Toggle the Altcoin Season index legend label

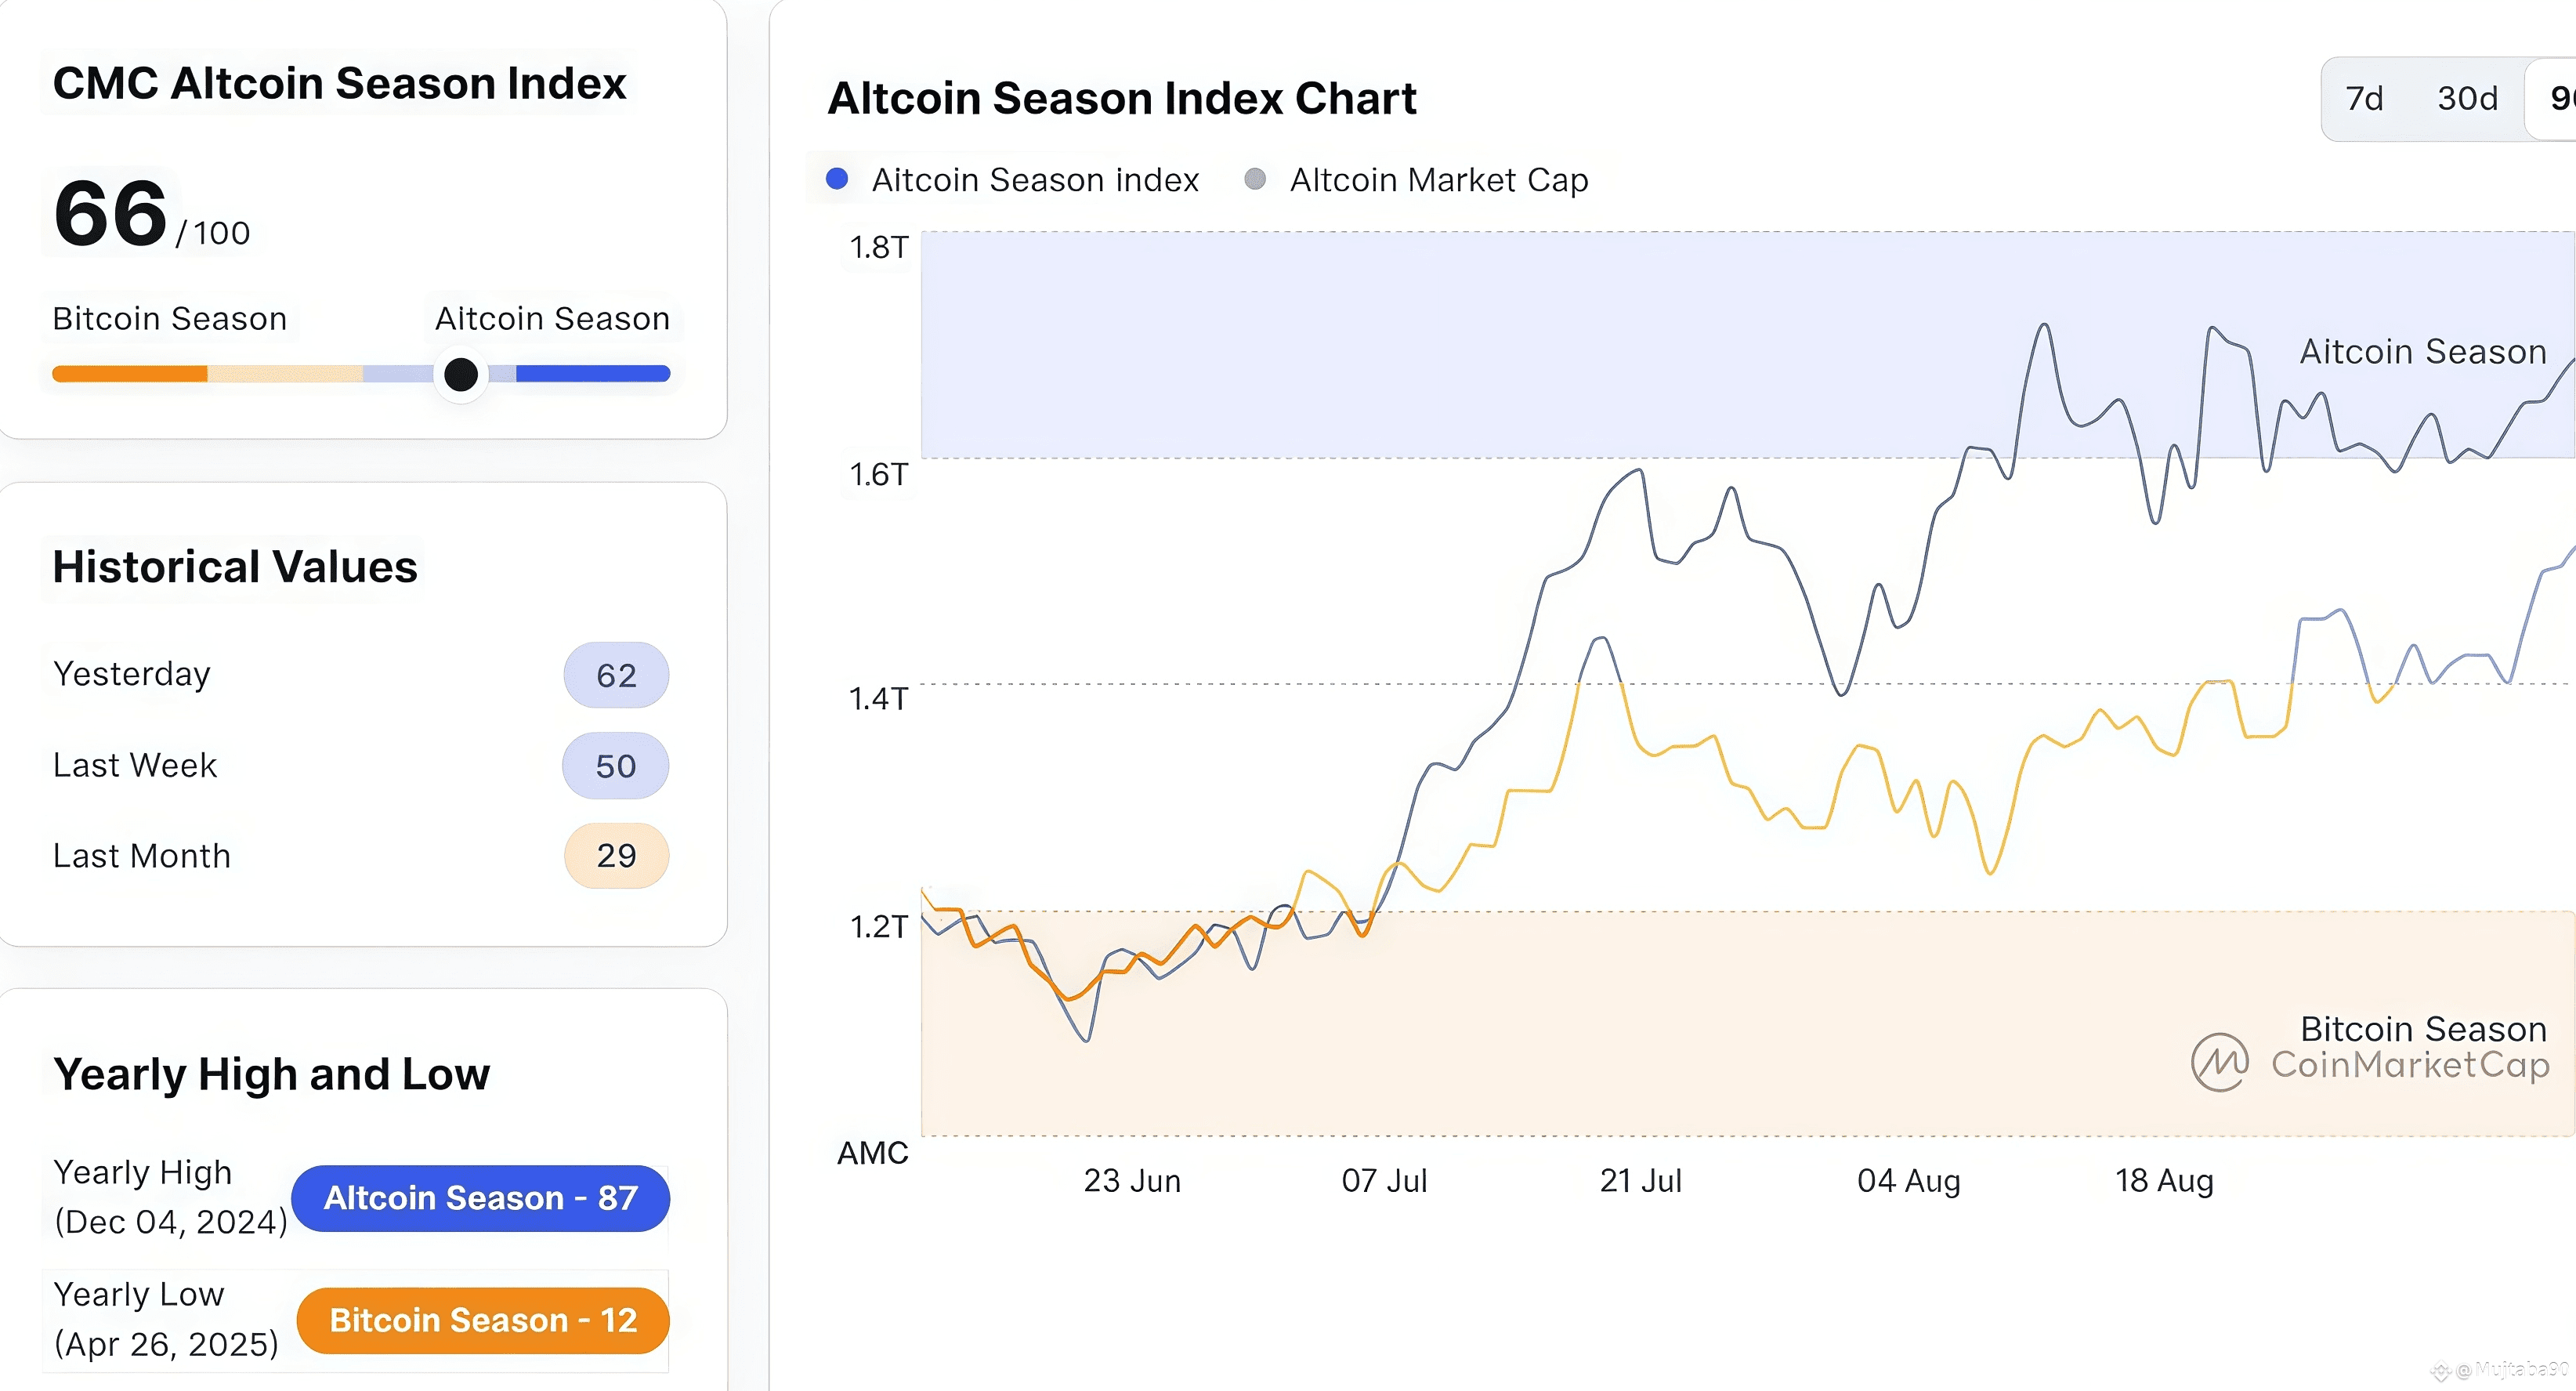coord(1035,180)
